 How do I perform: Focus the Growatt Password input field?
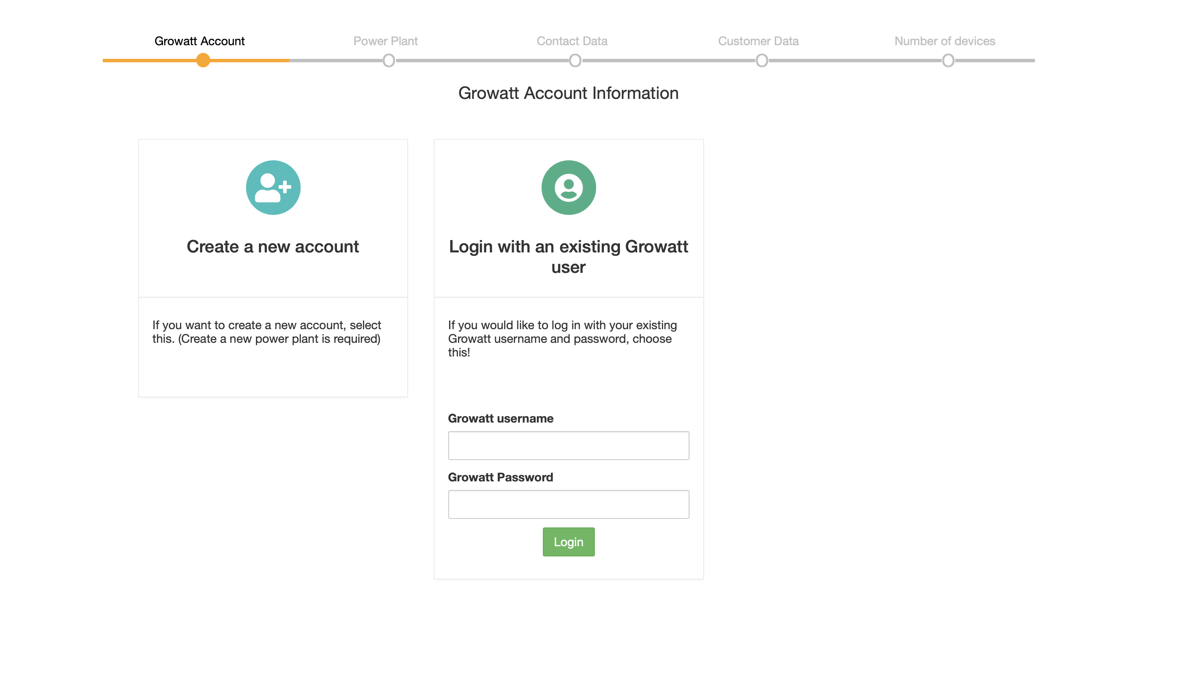(x=568, y=504)
